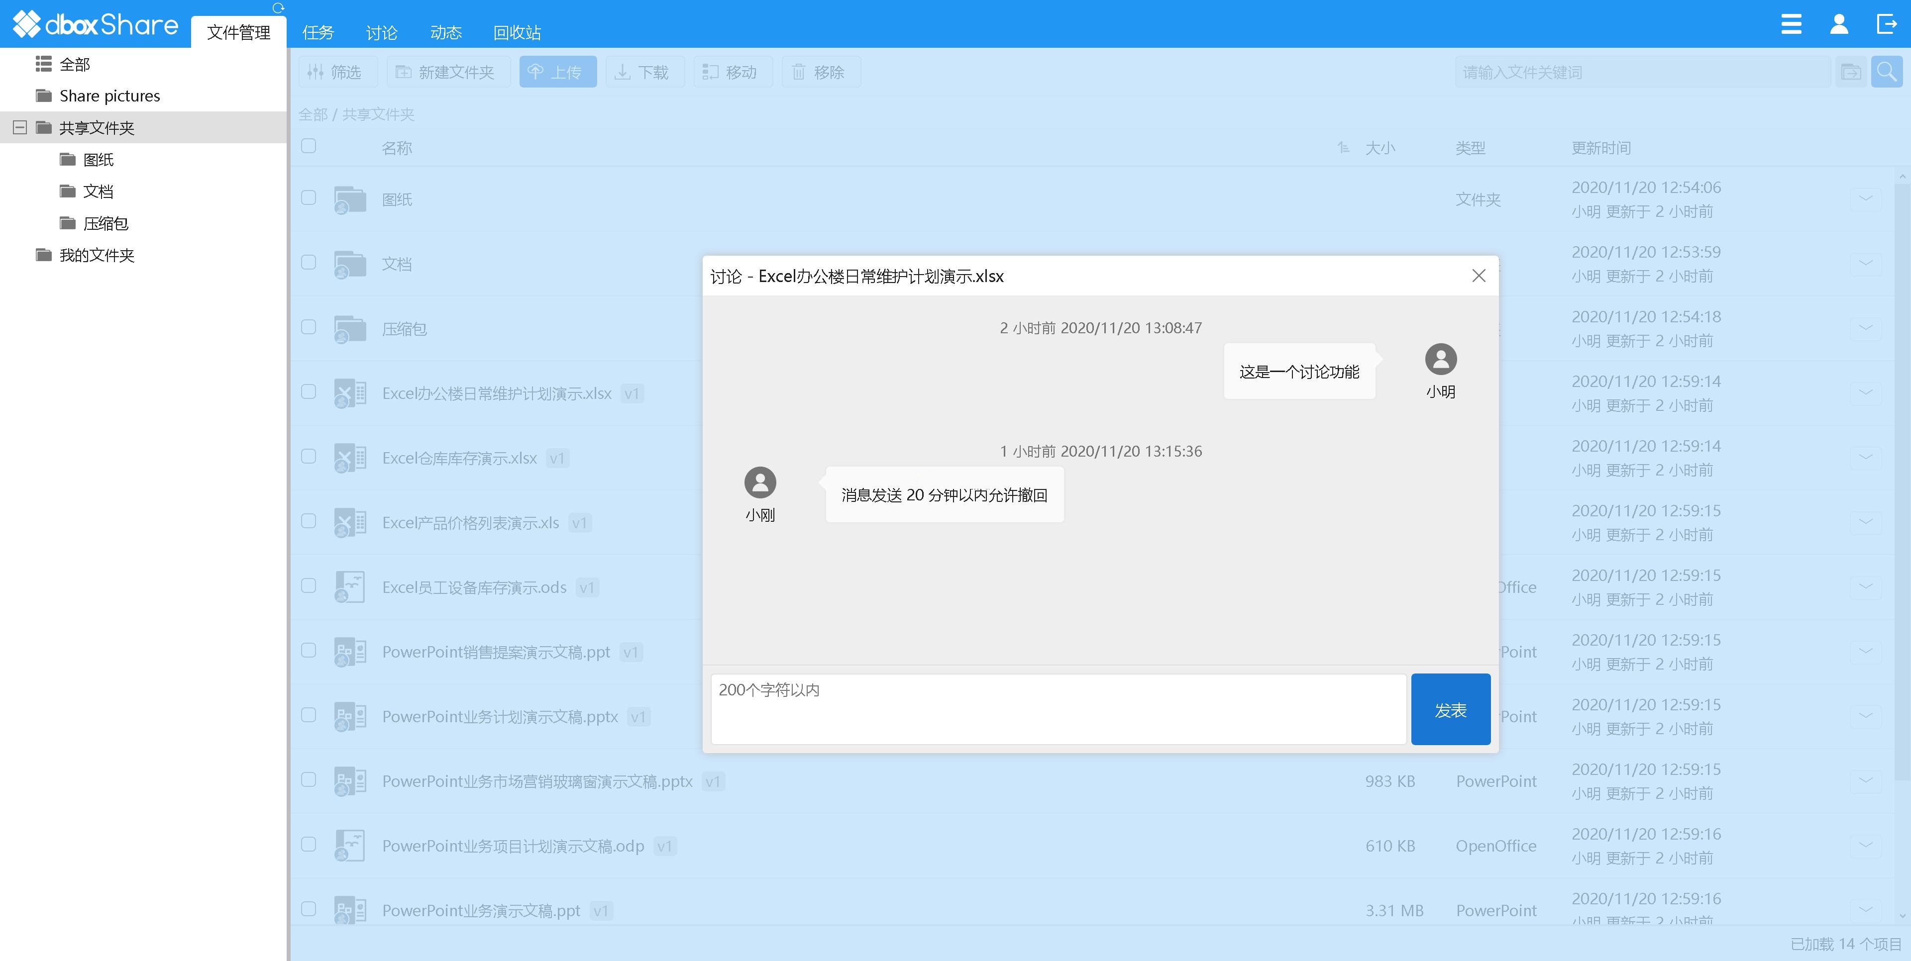The image size is (1911, 961).
Task: Collapse the 共享文件夹 tree node
Action: [x=20, y=127]
